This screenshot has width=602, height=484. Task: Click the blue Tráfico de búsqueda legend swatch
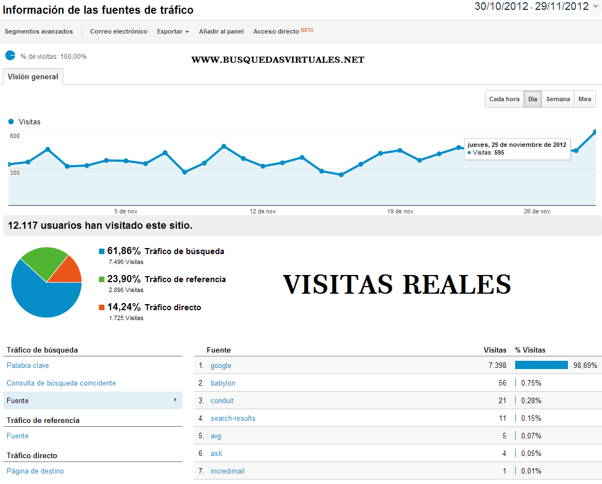click(x=102, y=251)
